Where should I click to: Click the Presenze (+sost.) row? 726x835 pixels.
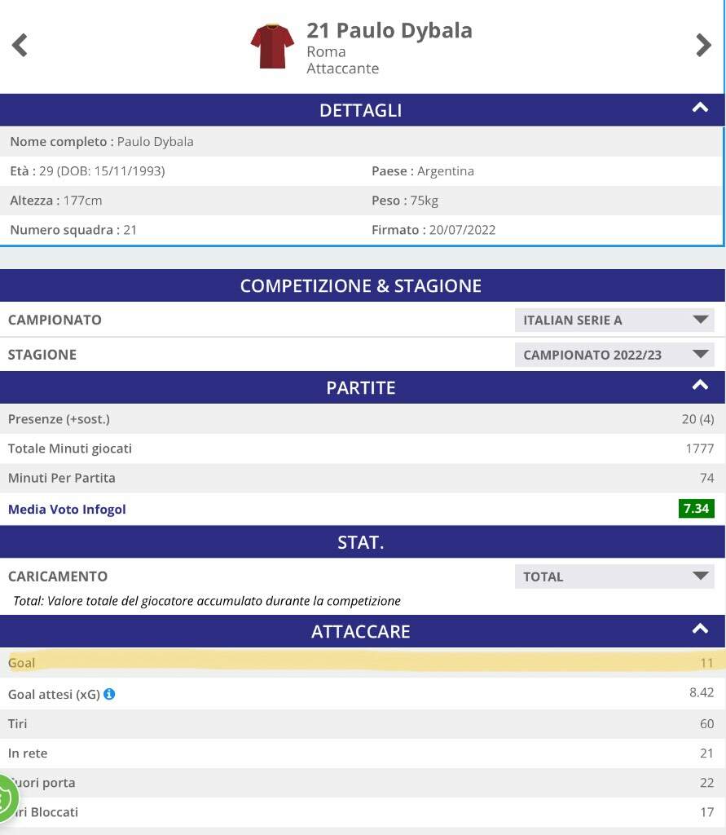point(363,419)
